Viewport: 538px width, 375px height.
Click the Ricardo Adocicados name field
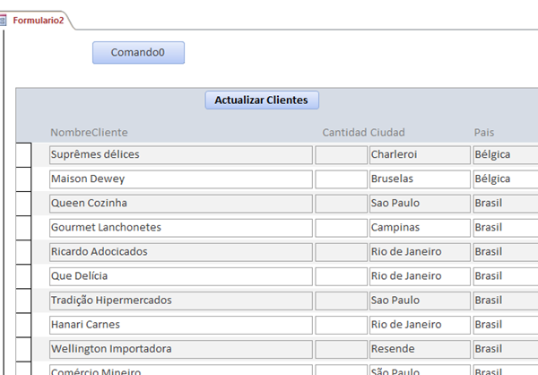click(x=179, y=251)
